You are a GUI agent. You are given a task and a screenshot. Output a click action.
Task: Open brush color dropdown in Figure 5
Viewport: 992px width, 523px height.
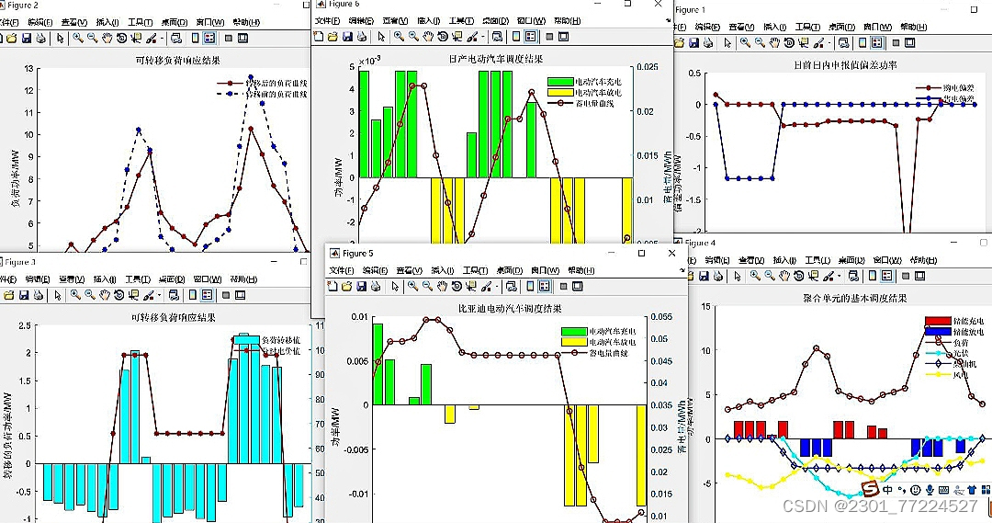tap(495, 287)
